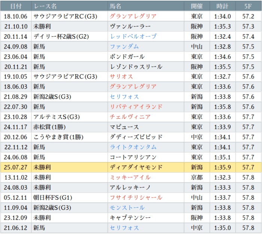This screenshot has width=262, height=234.
Task: Click the time 1:32.7
Action: 223,77
